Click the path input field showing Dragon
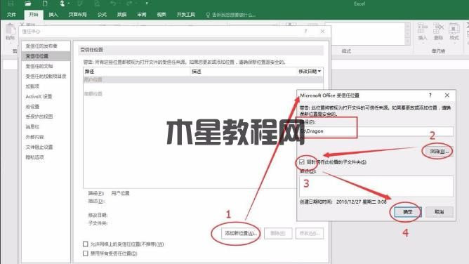Image resolution: width=469 pixels, height=264 pixels. coord(376,131)
